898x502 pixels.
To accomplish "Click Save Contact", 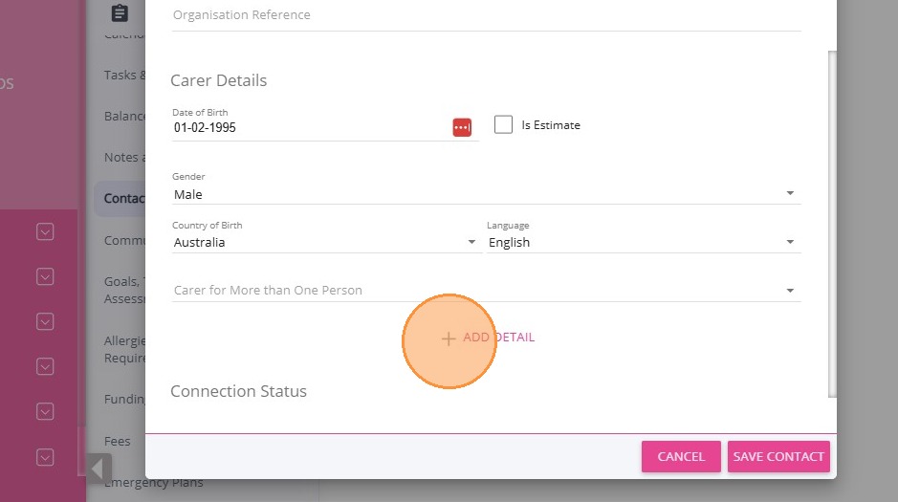I will click(x=778, y=457).
